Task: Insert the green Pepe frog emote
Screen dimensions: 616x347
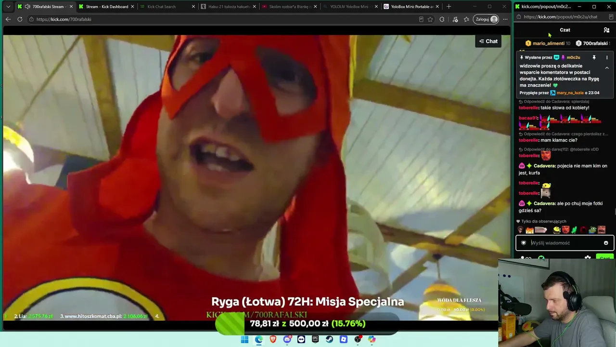Action: pyautogui.click(x=592, y=230)
